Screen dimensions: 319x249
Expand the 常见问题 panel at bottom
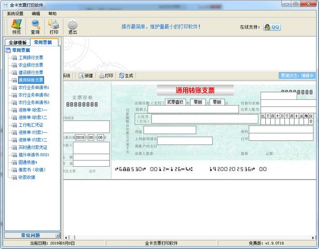coord(30,235)
